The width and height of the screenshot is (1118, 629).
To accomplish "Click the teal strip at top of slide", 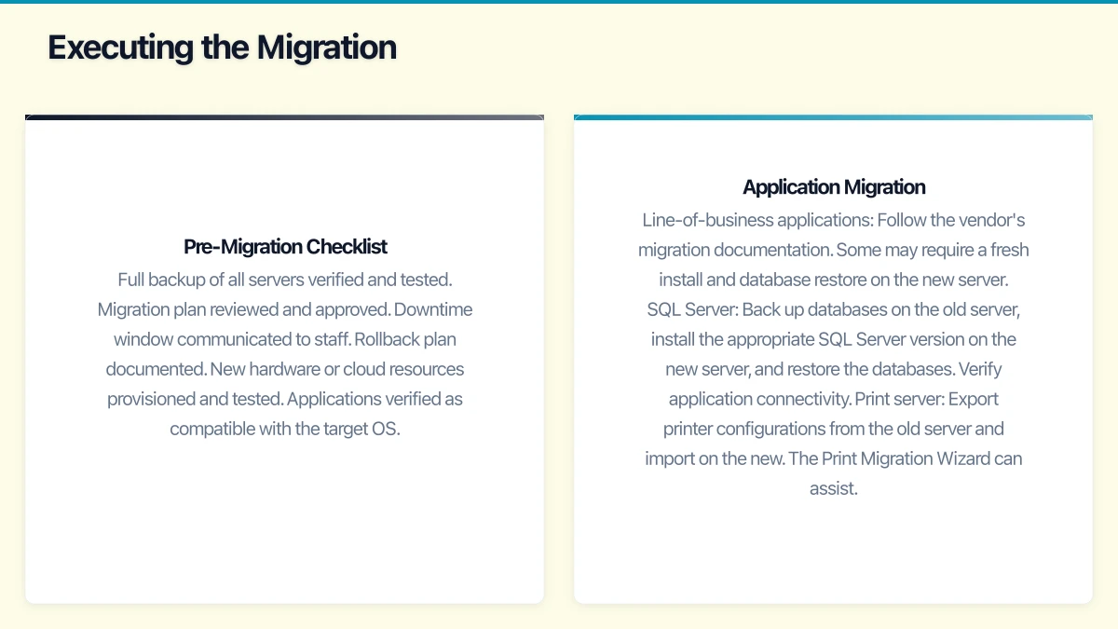I will coord(559,3).
